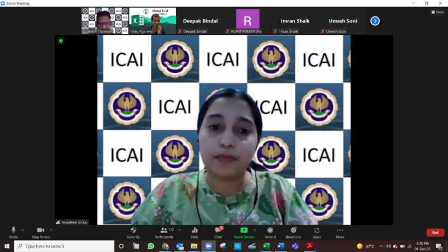Click the Andaleeb Girkar name label
448x252 pixels.
pyautogui.click(x=72, y=222)
